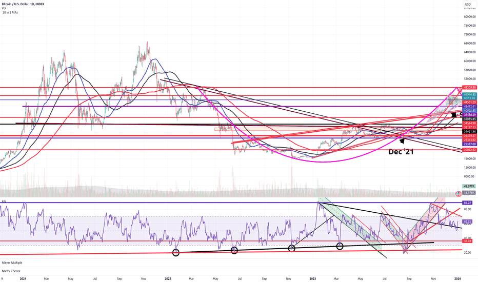Click the US flag event icon
Screen dimensions: 478x282
pyautogui.click(x=458, y=194)
